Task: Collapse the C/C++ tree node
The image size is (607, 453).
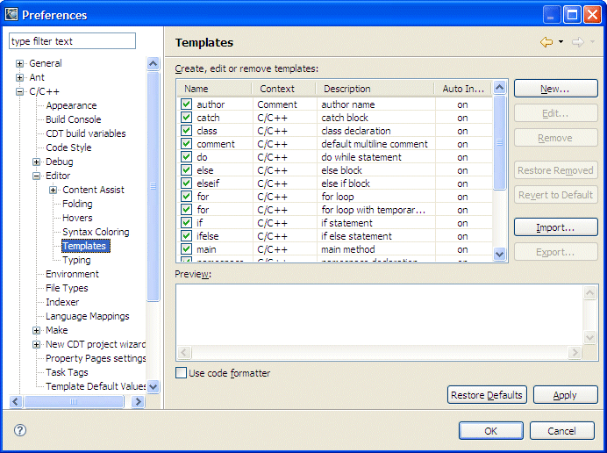Action: pos(20,91)
